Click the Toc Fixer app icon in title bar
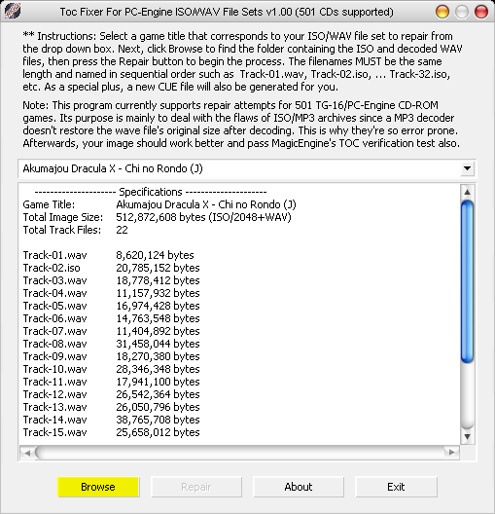Image resolution: width=495 pixels, height=514 pixels. click(13, 11)
